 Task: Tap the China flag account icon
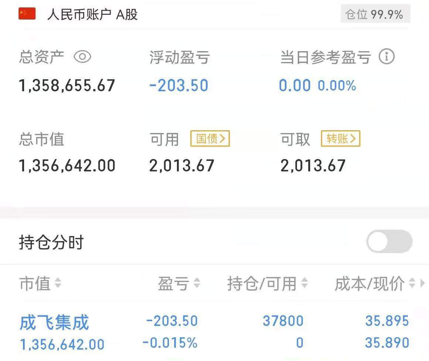[x=27, y=14]
